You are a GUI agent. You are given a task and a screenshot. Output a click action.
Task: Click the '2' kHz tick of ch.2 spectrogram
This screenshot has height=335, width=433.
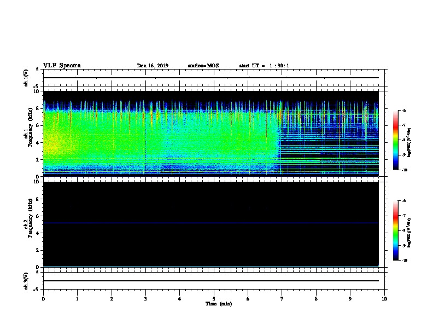click(38, 250)
